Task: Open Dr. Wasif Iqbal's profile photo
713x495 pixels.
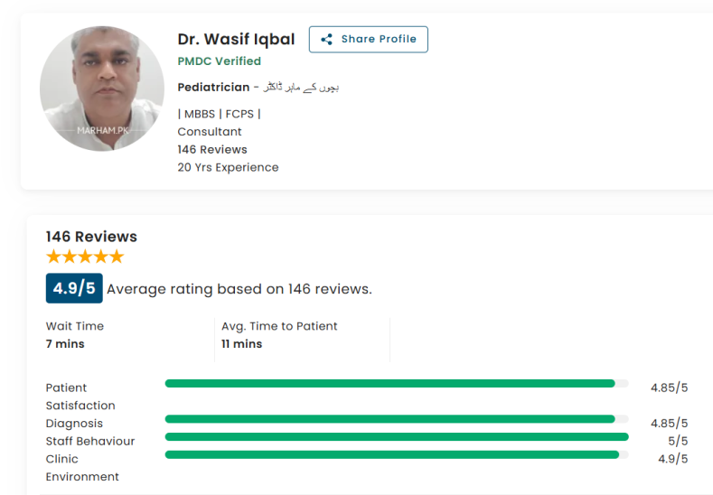Action: (102, 89)
